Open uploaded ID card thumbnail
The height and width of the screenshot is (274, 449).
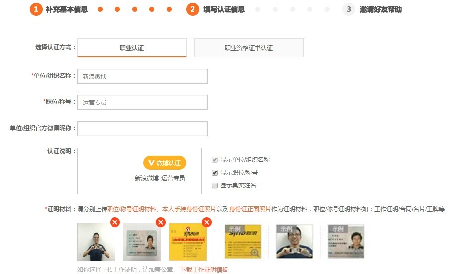tap(142, 242)
